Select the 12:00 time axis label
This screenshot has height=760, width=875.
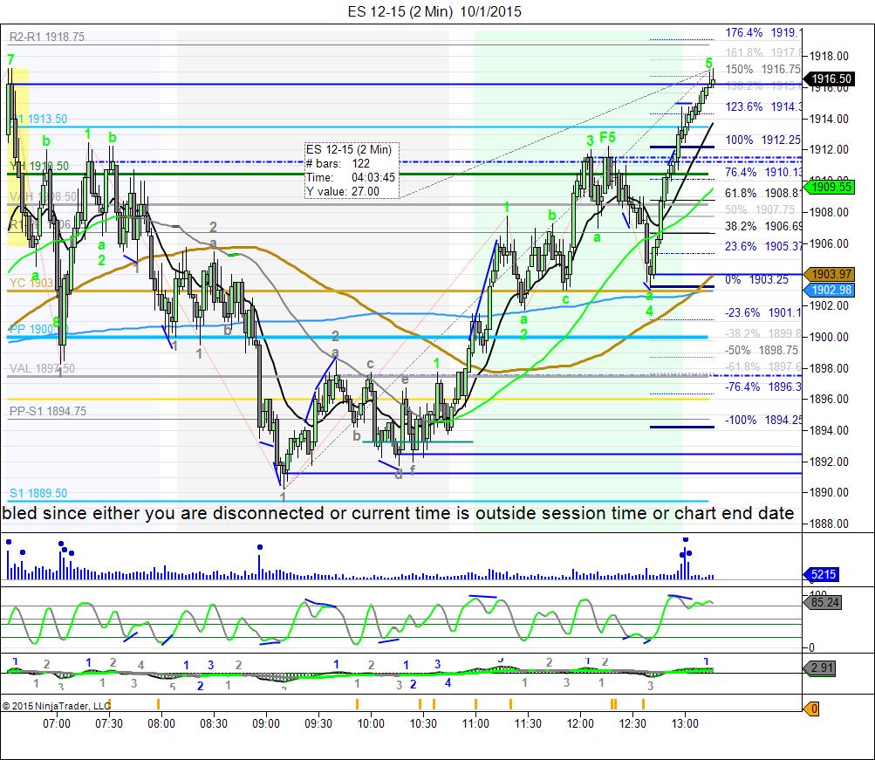pos(580,723)
